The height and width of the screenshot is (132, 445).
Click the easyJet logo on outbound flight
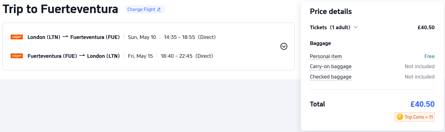(x=17, y=37)
